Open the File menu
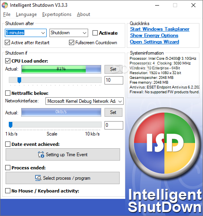Viewport: 203px width, 216px height. point(7,14)
